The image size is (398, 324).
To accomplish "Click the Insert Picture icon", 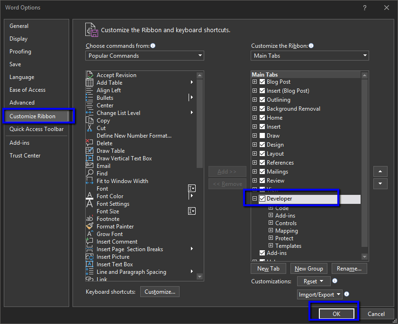I will click(90, 257).
